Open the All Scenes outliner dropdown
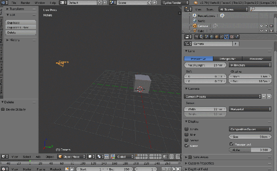 [x=233, y=9]
